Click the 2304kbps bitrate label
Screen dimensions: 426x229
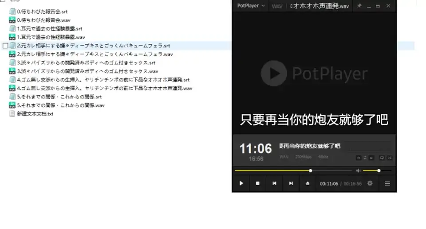pos(303,157)
